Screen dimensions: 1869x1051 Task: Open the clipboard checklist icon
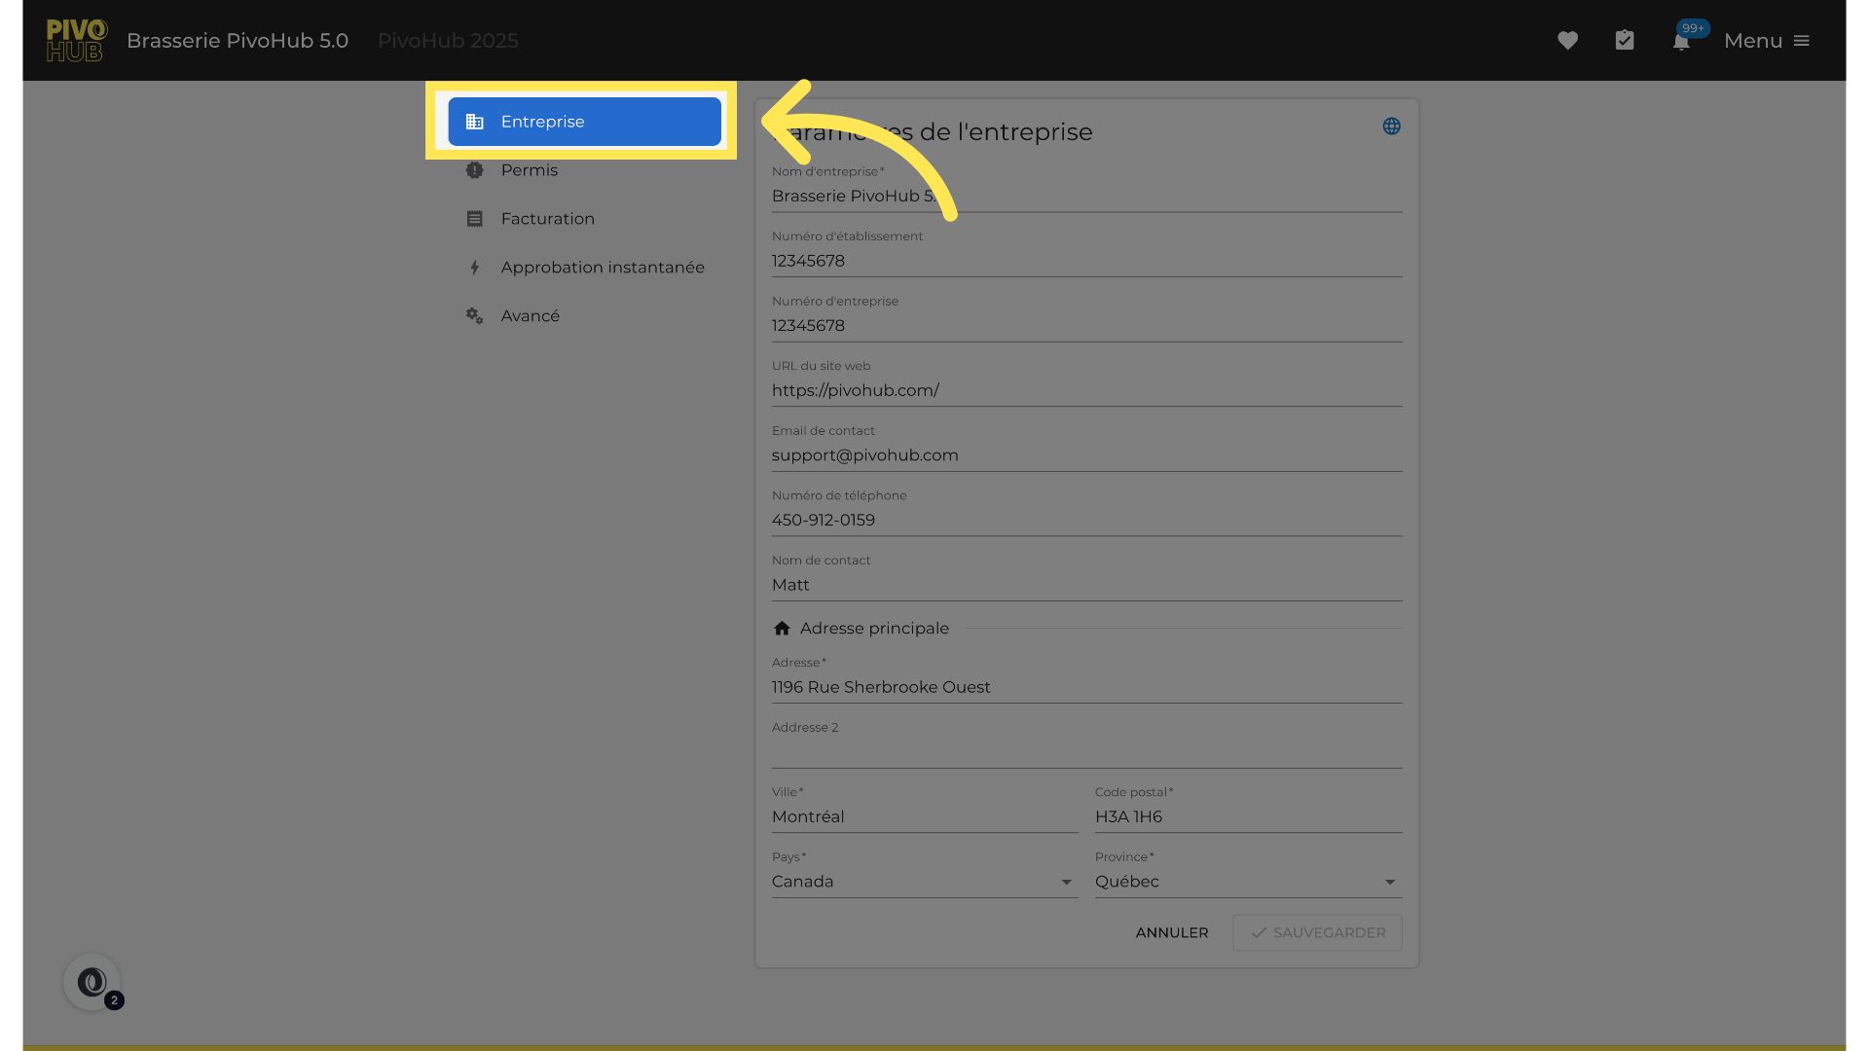click(x=1625, y=41)
